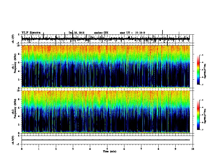Click the ch.2 spectrogram panel

pos(106,112)
